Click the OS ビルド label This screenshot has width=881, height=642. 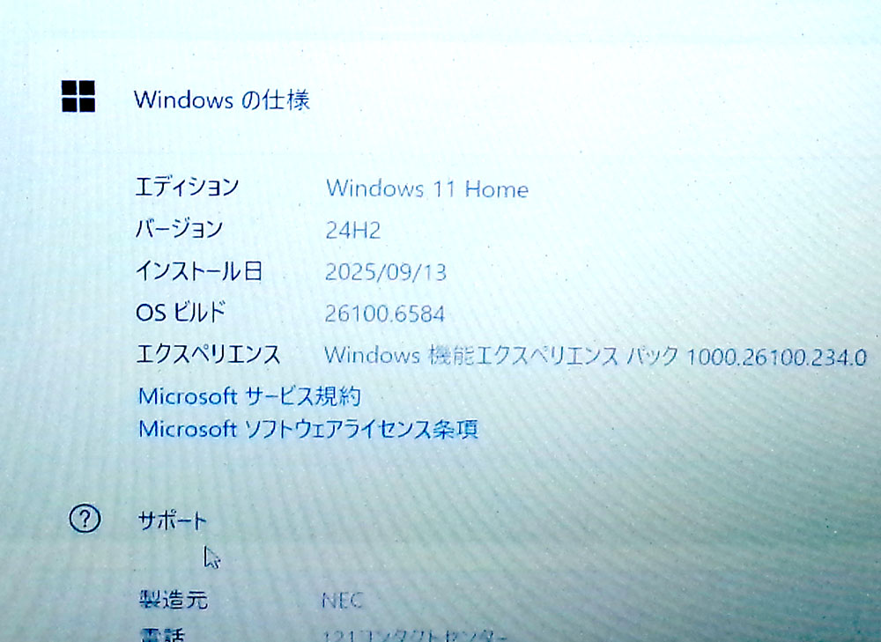click(x=181, y=313)
